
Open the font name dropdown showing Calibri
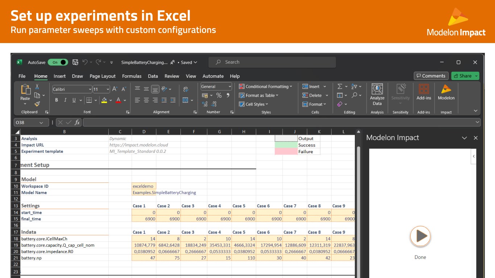click(90, 89)
